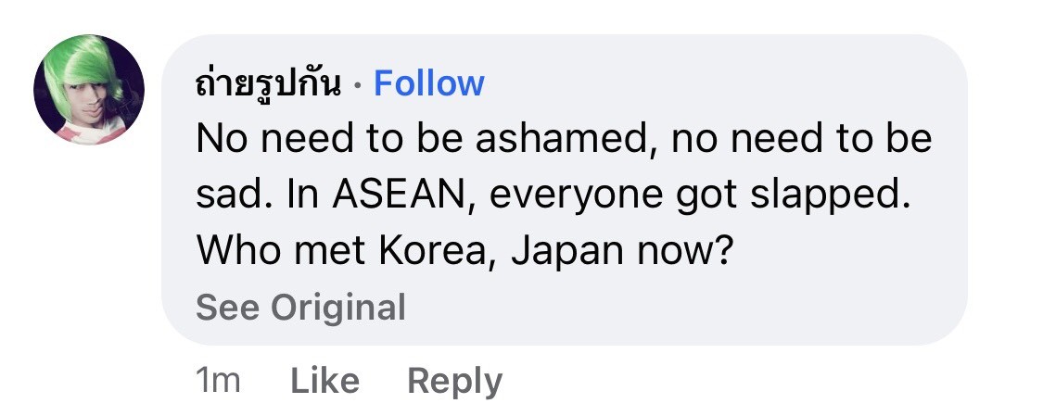Like this comment
1043x416 pixels.
tap(324, 381)
